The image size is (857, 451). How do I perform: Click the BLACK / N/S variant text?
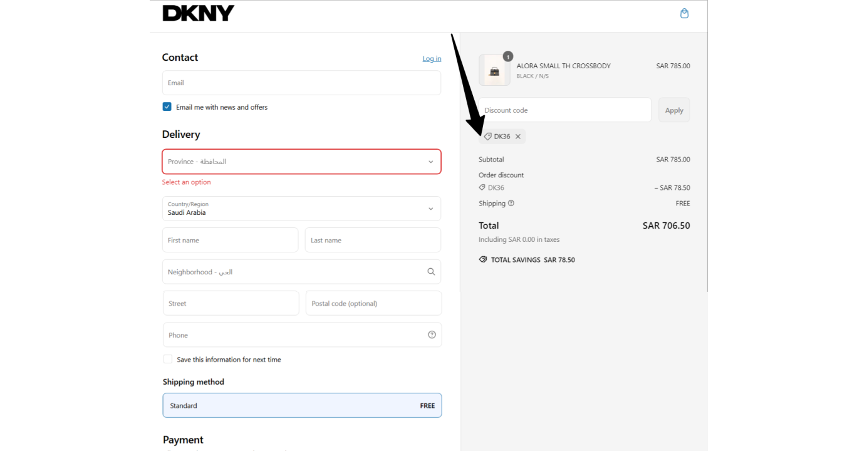[x=532, y=76]
